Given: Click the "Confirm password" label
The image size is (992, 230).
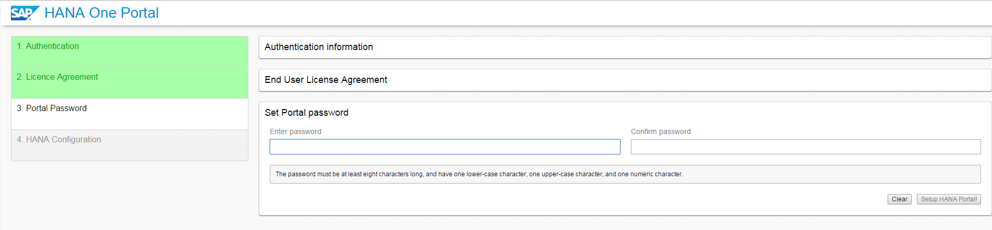Looking at the screenshot, I should (660, 131).
